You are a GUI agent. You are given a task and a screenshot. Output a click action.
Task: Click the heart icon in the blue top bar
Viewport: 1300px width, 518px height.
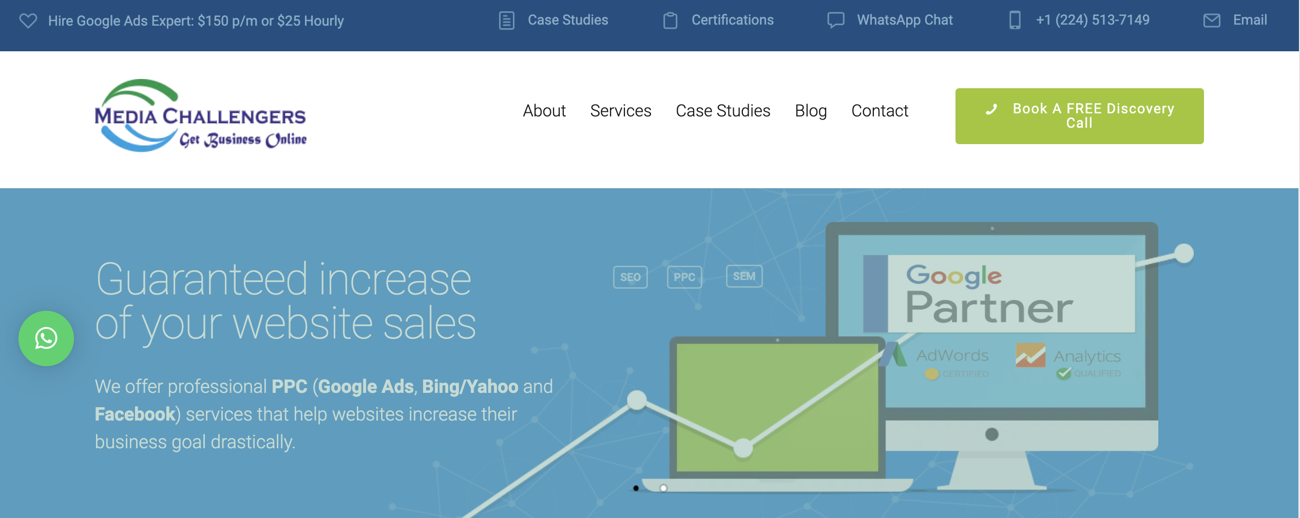click(x=28, y=21)
